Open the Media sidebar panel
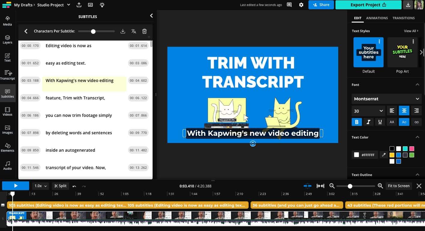425x231 pixels. coord(8,21)
